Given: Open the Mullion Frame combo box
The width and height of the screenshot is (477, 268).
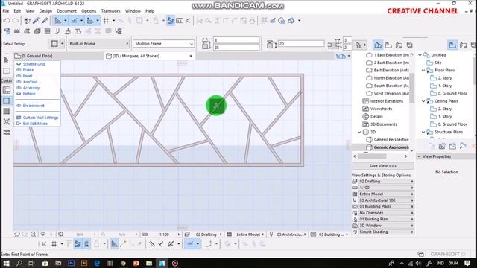Looking at the screenshot, I should click(x=164, y=44).
